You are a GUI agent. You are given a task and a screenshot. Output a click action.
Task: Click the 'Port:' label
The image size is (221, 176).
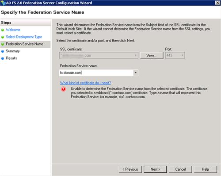click(168, 49)
